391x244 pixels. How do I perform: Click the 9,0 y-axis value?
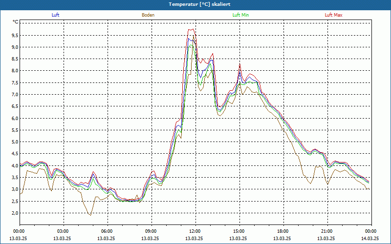(x=15, y=47)
